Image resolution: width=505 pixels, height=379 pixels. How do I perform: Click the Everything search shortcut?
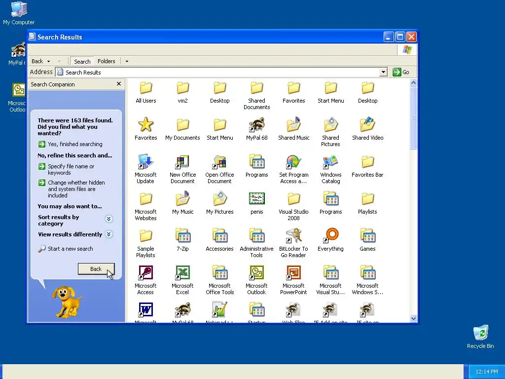(330, 240)
